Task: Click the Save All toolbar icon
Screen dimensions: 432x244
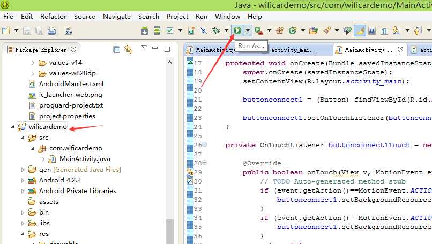Action: 39,31
